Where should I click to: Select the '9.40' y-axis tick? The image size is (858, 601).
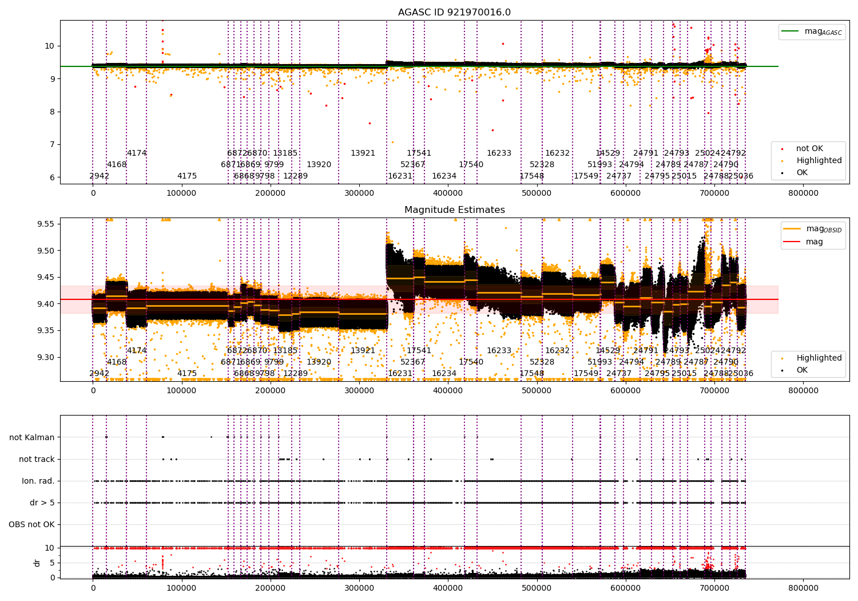[45, 304]
